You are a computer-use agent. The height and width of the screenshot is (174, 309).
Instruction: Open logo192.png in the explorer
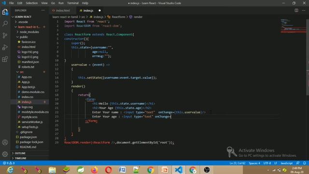click(x=29, y=52)
